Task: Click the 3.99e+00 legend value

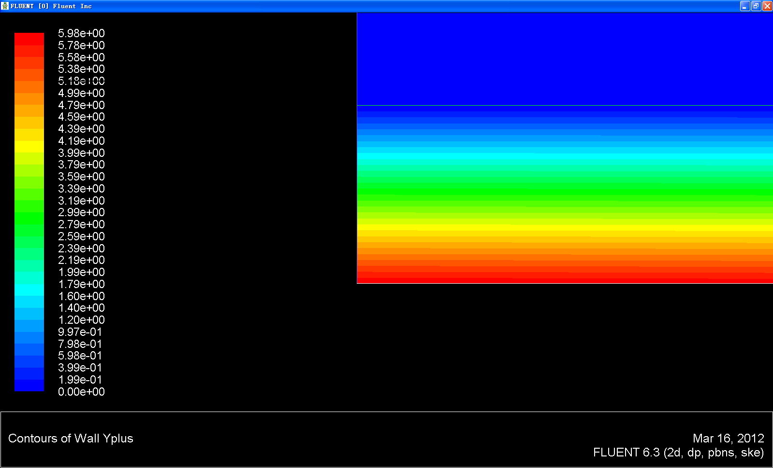Action: [x=81, y=153]
